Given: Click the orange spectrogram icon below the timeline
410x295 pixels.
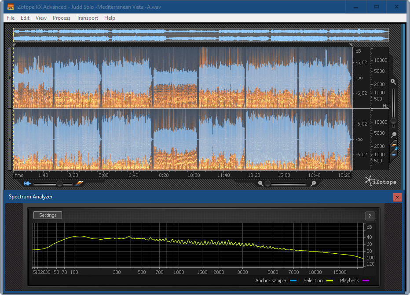Looking at the screenshot, I should (79, 183).
